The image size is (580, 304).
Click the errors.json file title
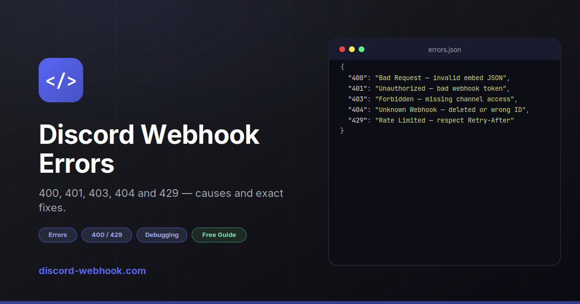coord(445,50)
